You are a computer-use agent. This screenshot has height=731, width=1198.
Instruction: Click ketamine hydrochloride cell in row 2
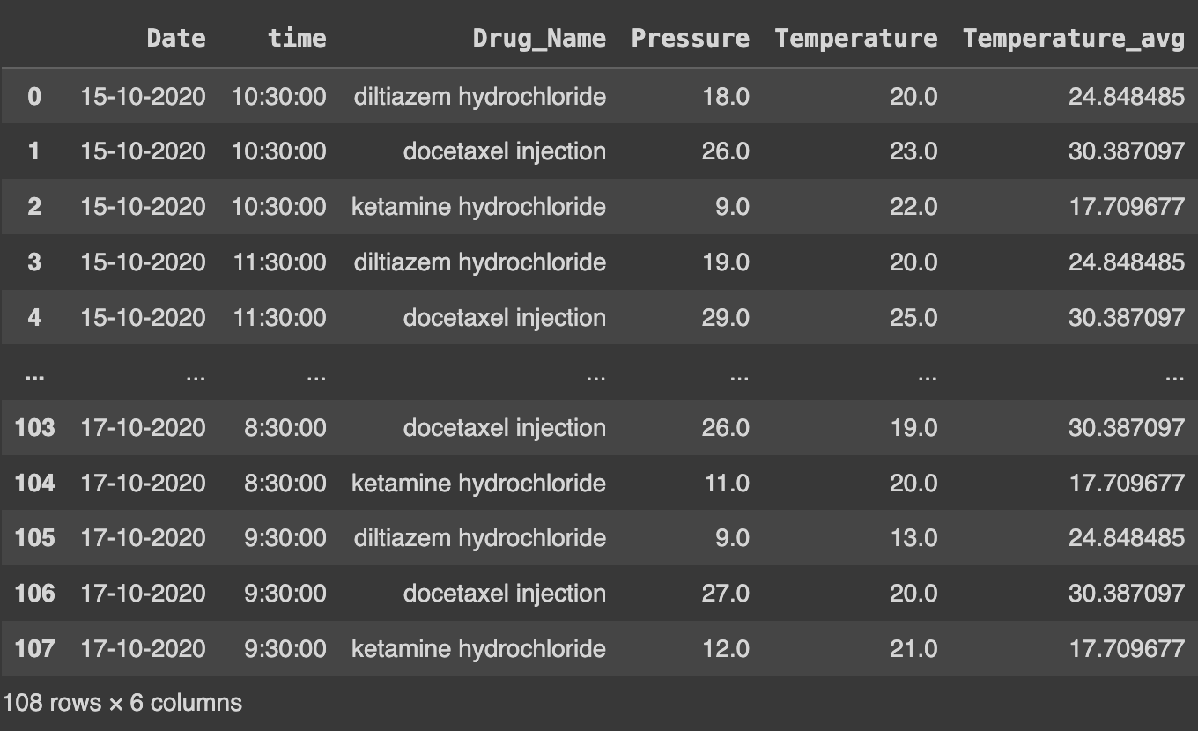478,206
